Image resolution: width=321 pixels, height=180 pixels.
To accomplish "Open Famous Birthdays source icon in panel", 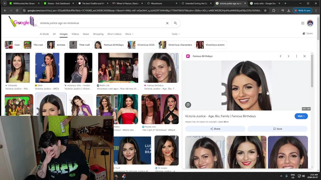I will tap(188, 56).
